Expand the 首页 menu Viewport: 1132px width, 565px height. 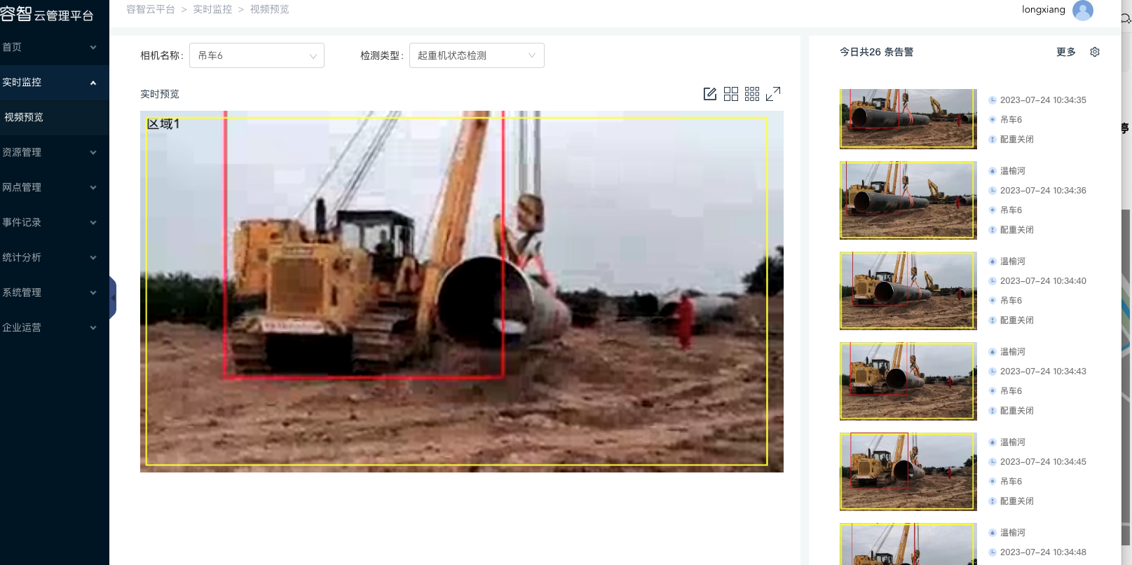tap(55, 47)
